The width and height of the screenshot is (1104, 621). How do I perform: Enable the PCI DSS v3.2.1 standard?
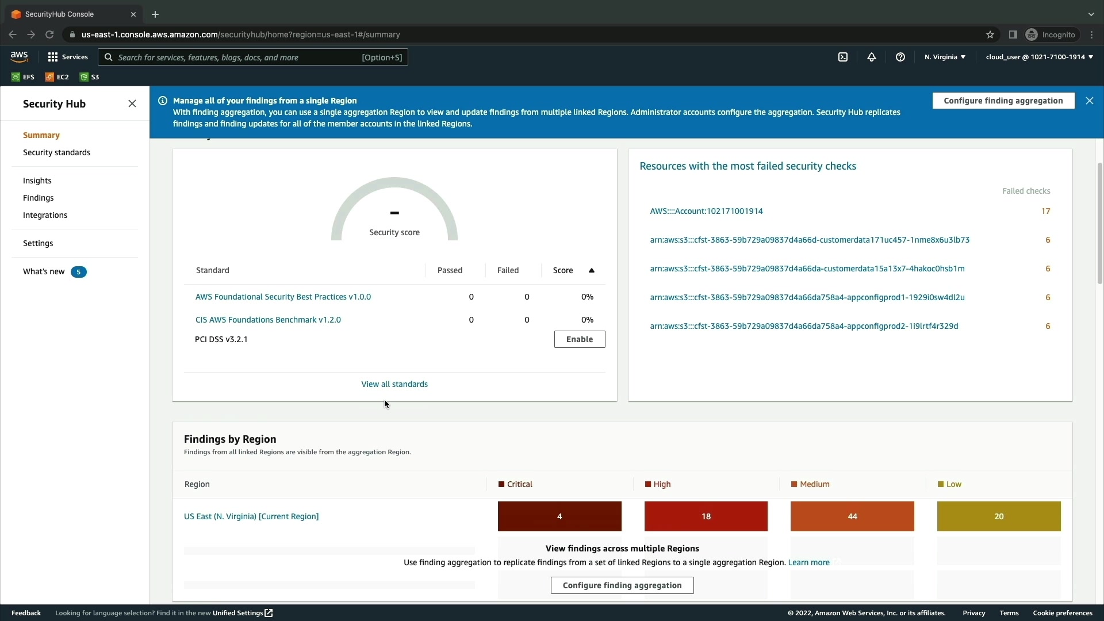coord(579,339)
